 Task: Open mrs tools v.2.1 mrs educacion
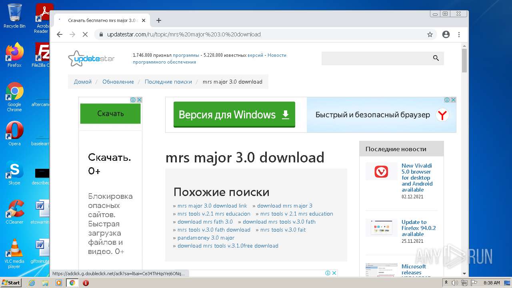pos(214,214)
